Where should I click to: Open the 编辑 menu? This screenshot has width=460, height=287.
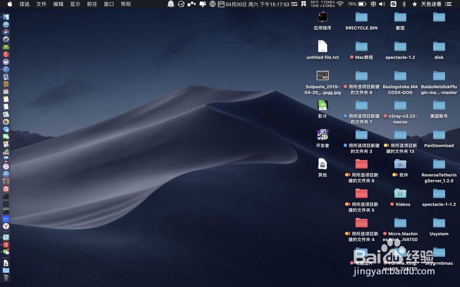(58, 4)
